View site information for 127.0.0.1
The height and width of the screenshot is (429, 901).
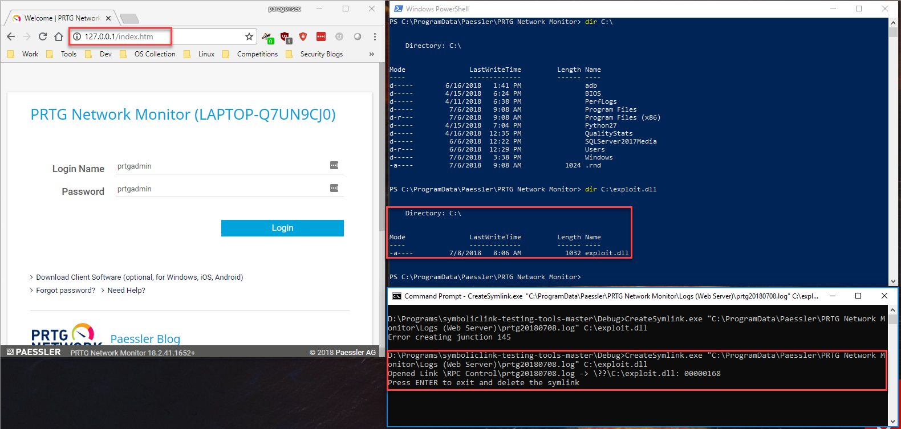point(77,36)
